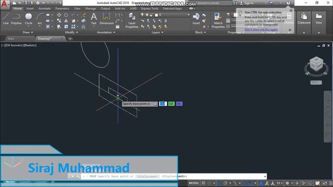
Task: Activate the Explode tool
Action: [83, 21]
